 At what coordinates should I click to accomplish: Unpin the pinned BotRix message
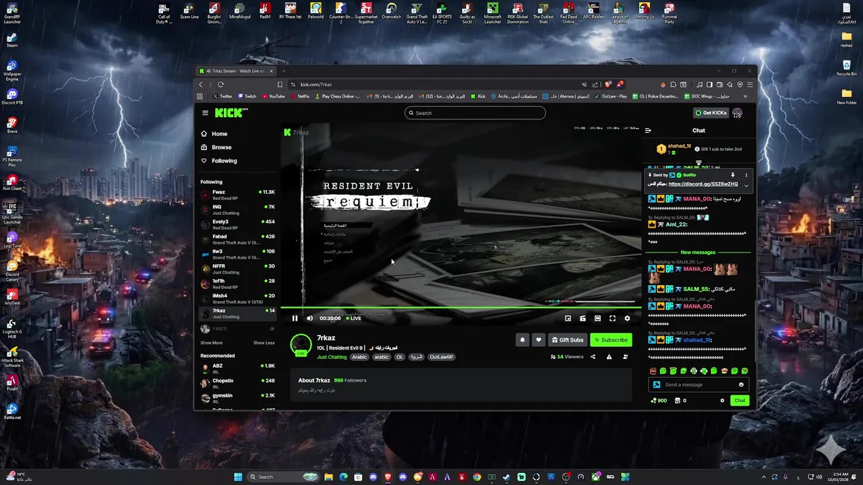[x=733, y=175]
